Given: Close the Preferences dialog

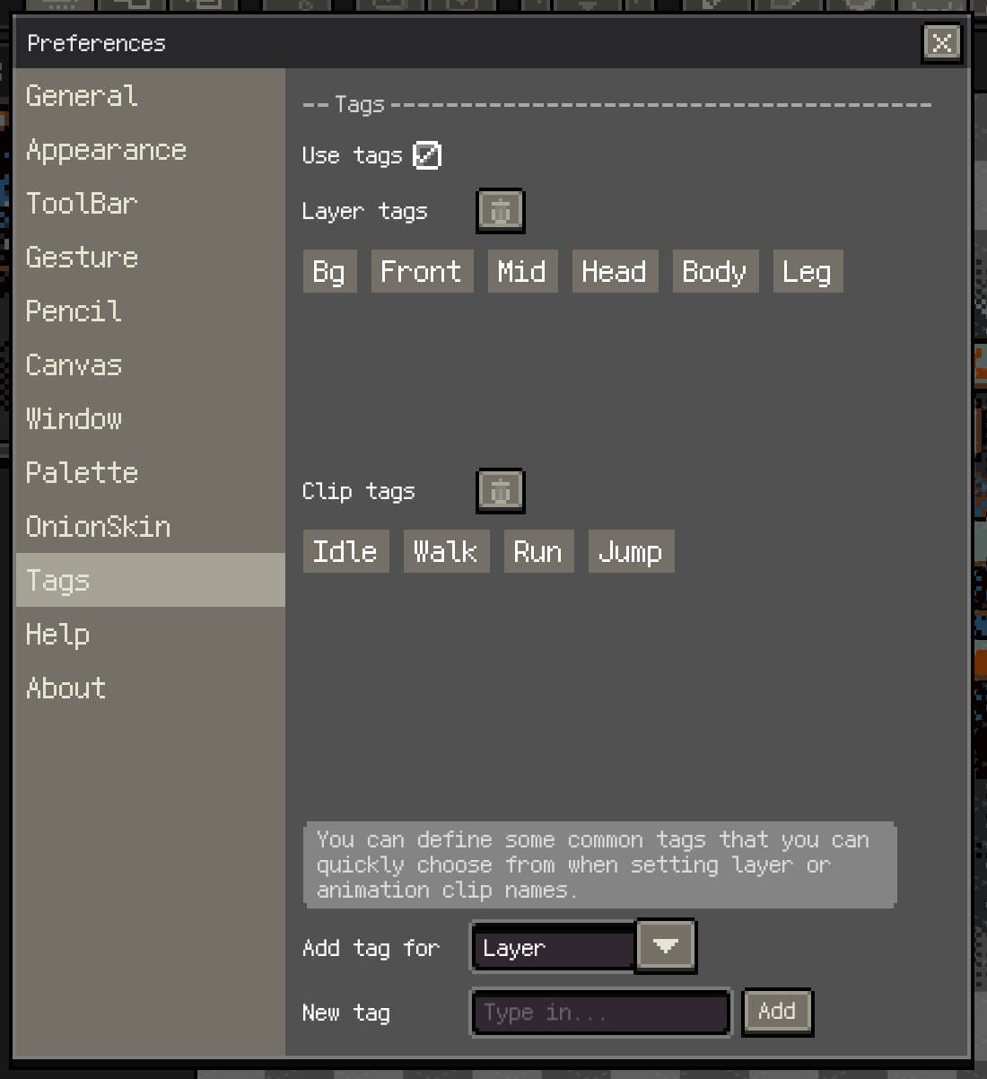Looking at the screenshot, I should (942, 42).
